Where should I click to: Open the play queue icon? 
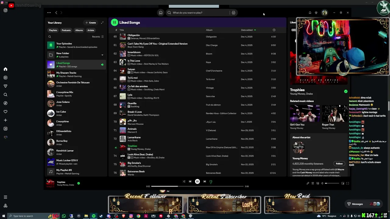tap(313, 183)
